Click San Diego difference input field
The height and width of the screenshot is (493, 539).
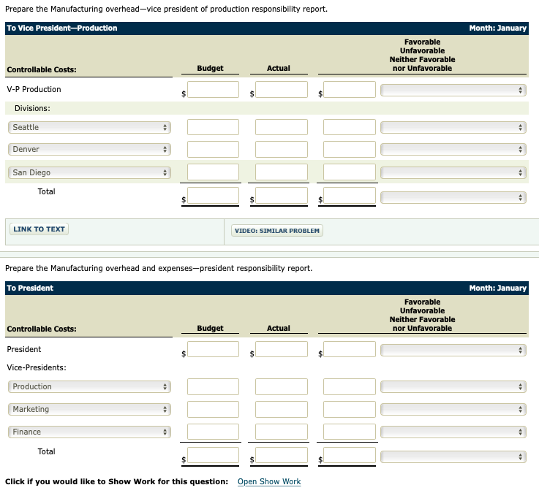[x=350, y=172]
